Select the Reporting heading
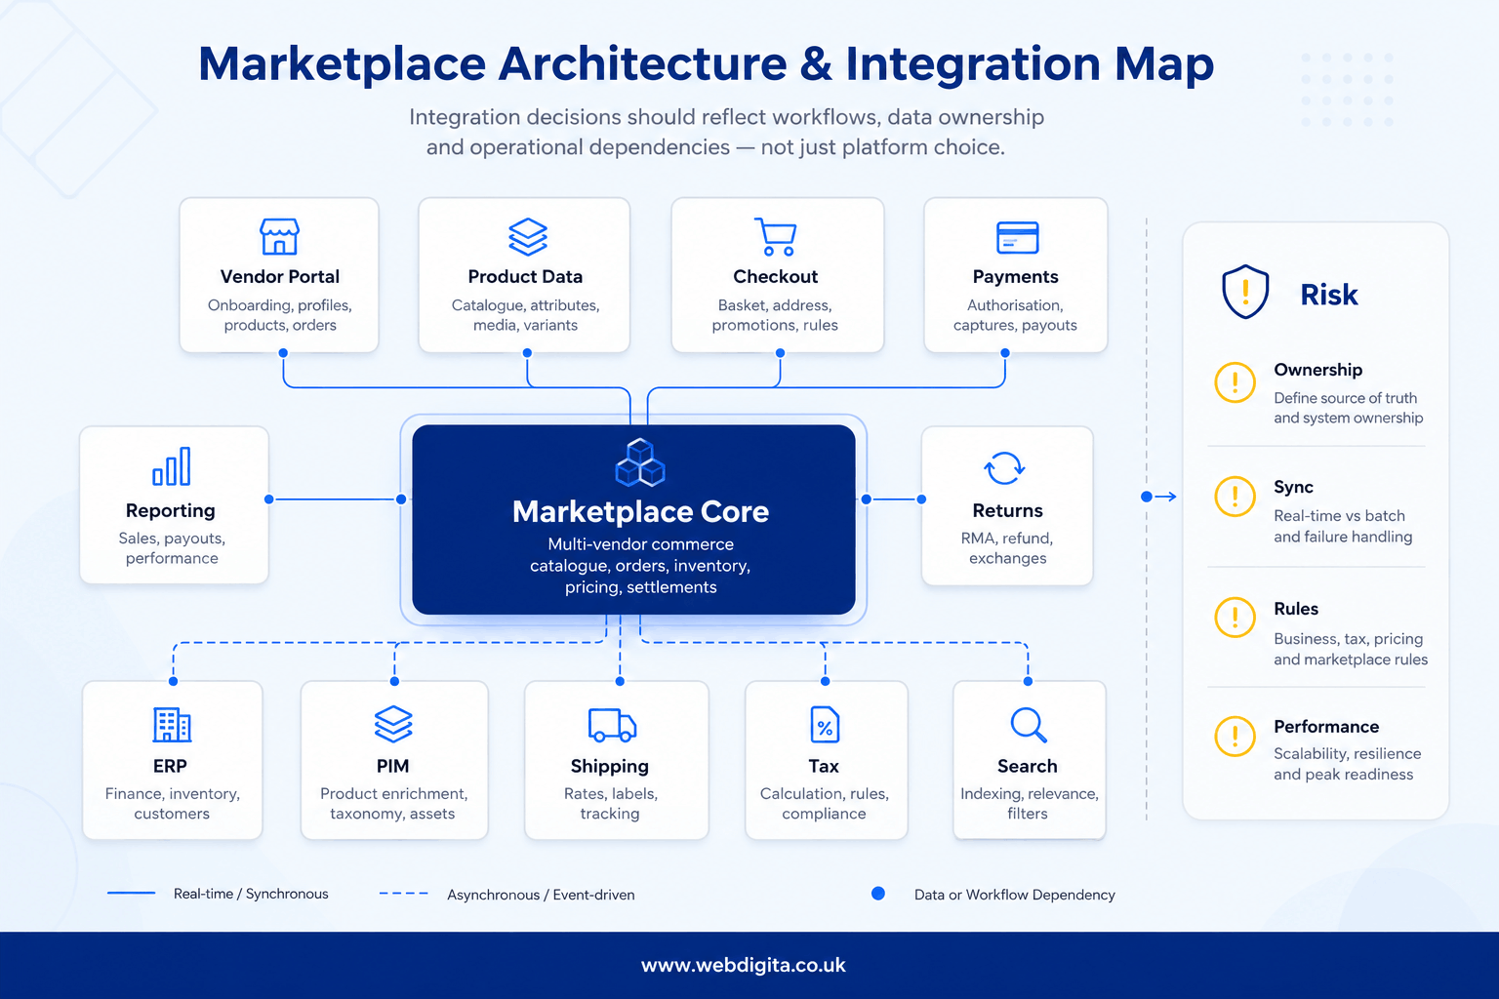Image resolution: width=1499 pixels, height=999 pixels. [x=171, y=511]
